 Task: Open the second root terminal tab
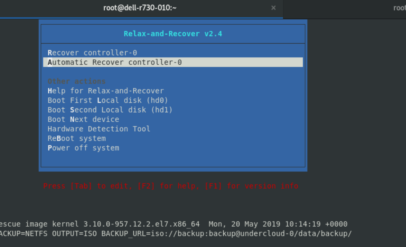(x=399, y=8)
